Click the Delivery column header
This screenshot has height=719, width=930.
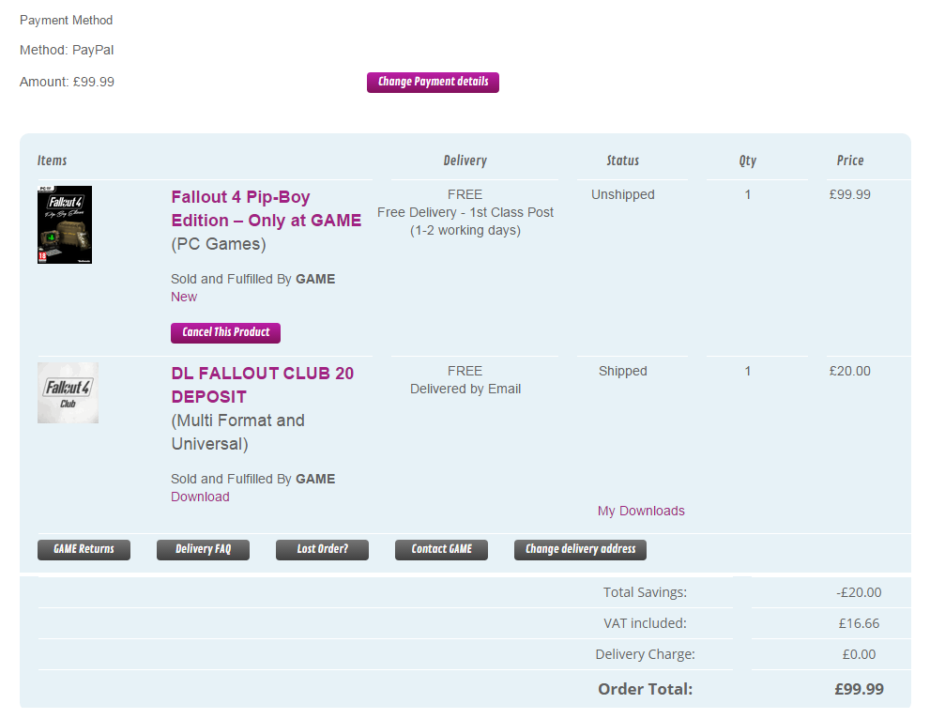click(x=465, y=161)
